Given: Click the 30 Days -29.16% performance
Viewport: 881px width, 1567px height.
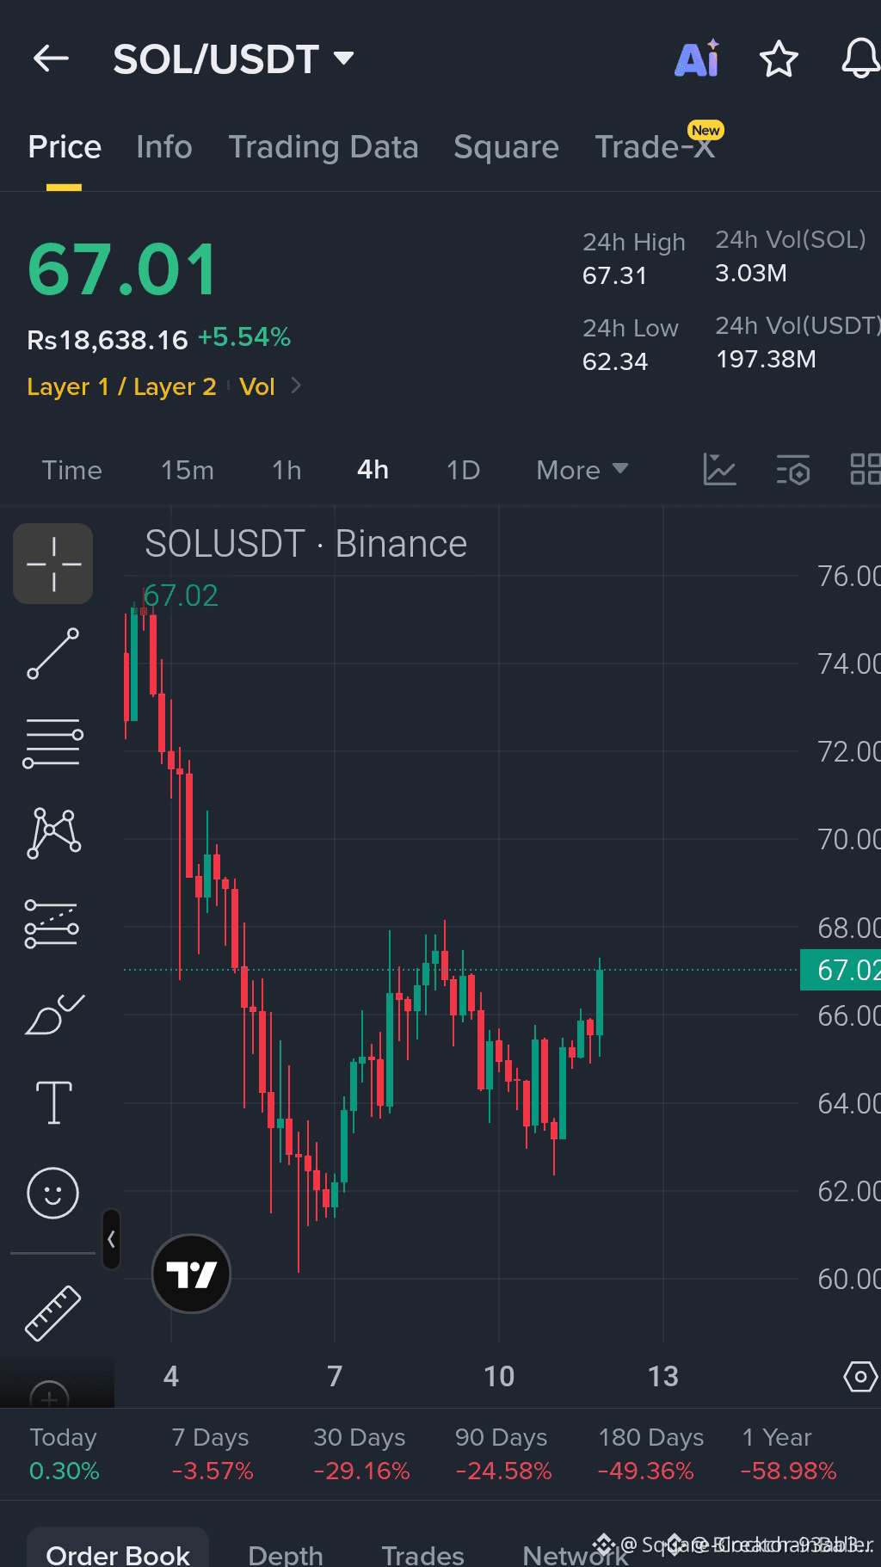Looking at the screenshot, I should pyautogui.click(x=361, y=1454).
